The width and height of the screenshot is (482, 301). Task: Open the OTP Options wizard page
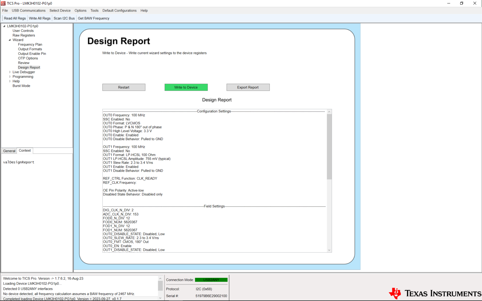[28, 58]
